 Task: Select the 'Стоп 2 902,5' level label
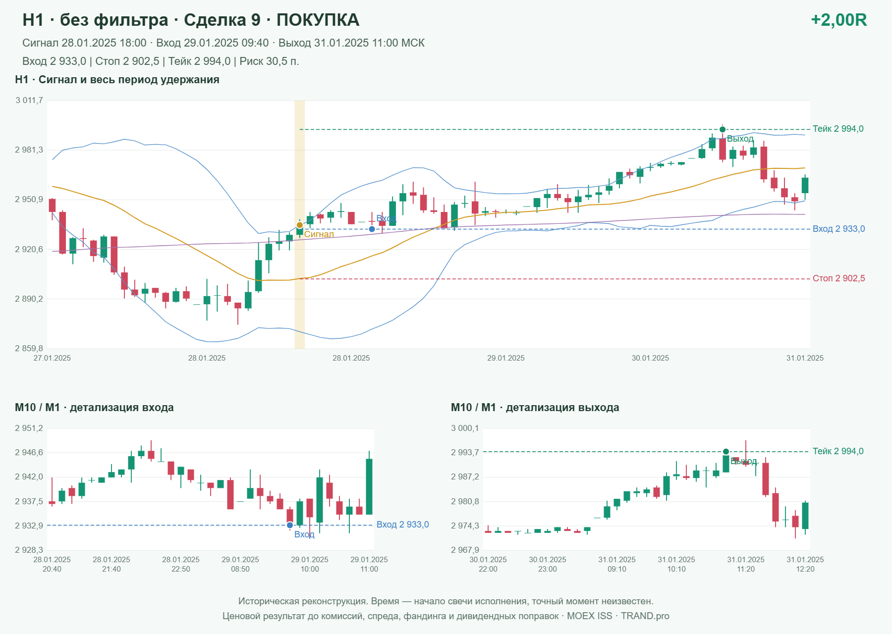point(838,278)
